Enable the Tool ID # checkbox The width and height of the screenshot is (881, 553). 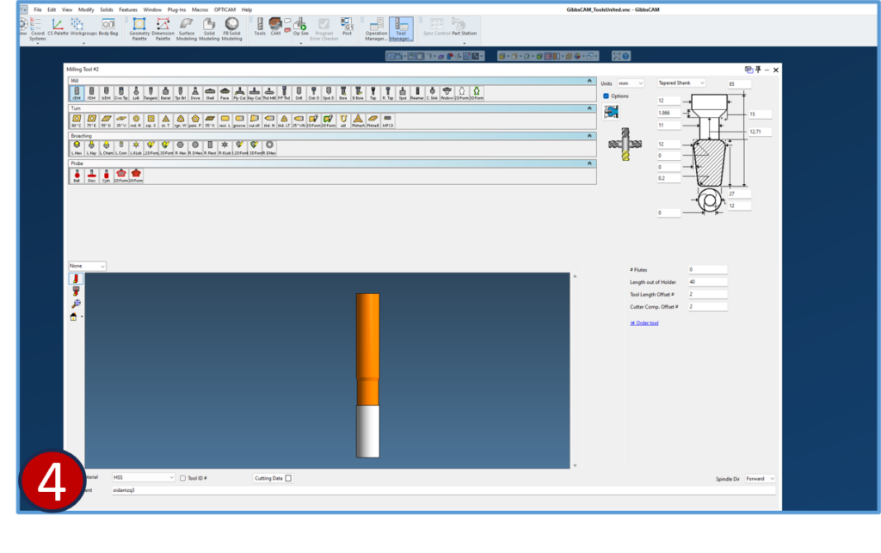pos(183,478)
